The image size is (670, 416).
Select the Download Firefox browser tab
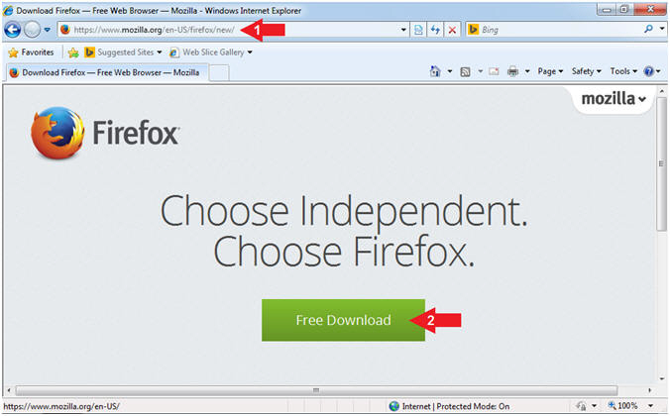tap(106, 72)
